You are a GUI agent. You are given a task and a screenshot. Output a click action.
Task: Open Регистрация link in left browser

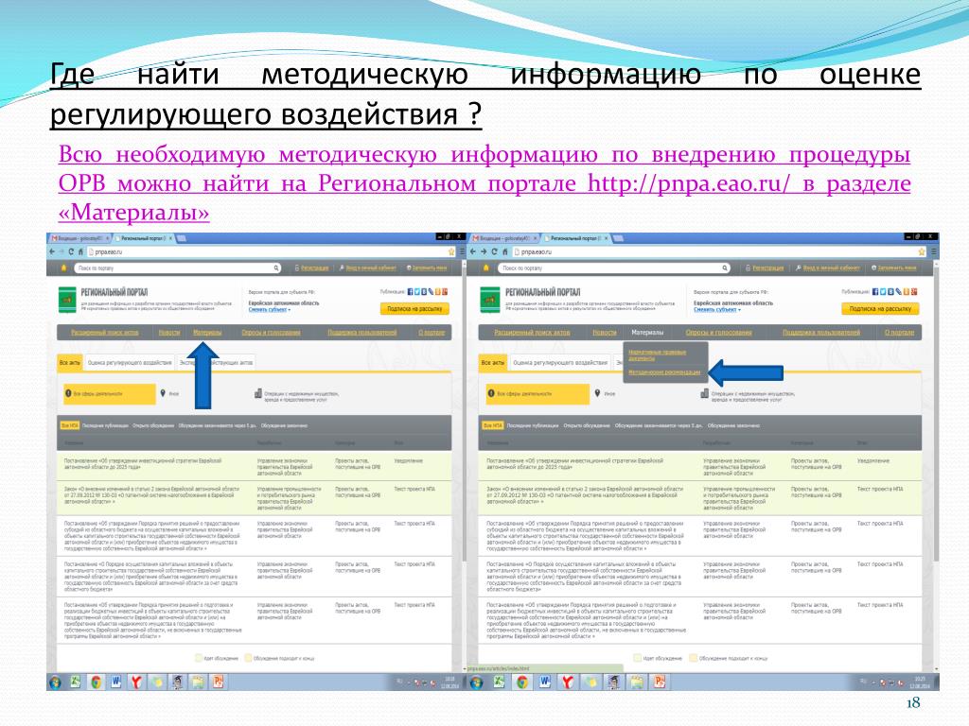coord(314,268)
